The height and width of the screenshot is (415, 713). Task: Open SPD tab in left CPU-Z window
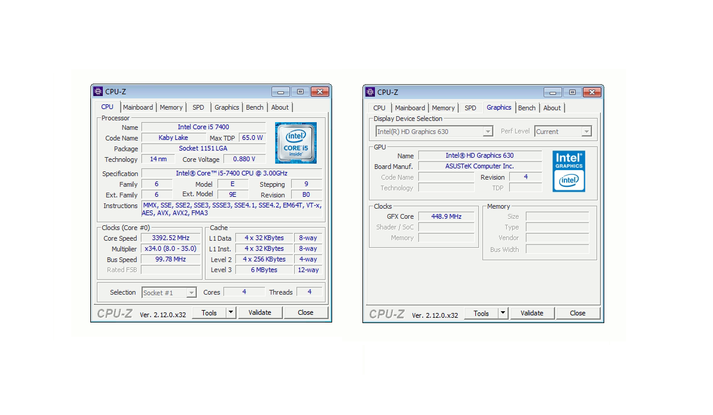(x=198, y=107)
